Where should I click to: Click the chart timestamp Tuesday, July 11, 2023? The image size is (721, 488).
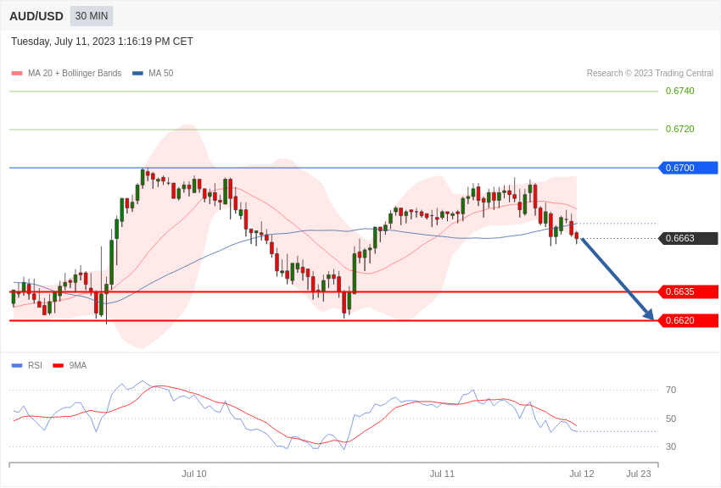pyautogui.click(x=102, y=42)
